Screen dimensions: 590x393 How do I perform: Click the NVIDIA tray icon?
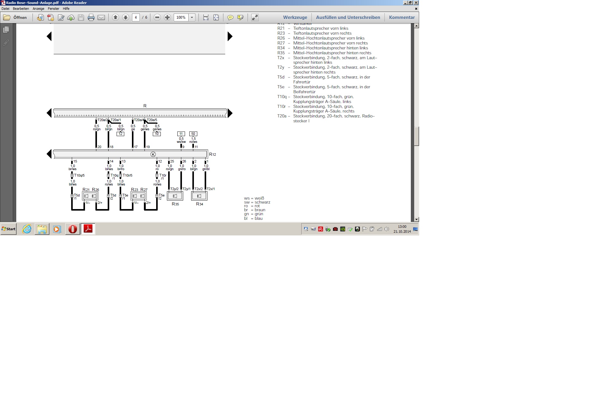pyautogui.click(x=343, y=229)
